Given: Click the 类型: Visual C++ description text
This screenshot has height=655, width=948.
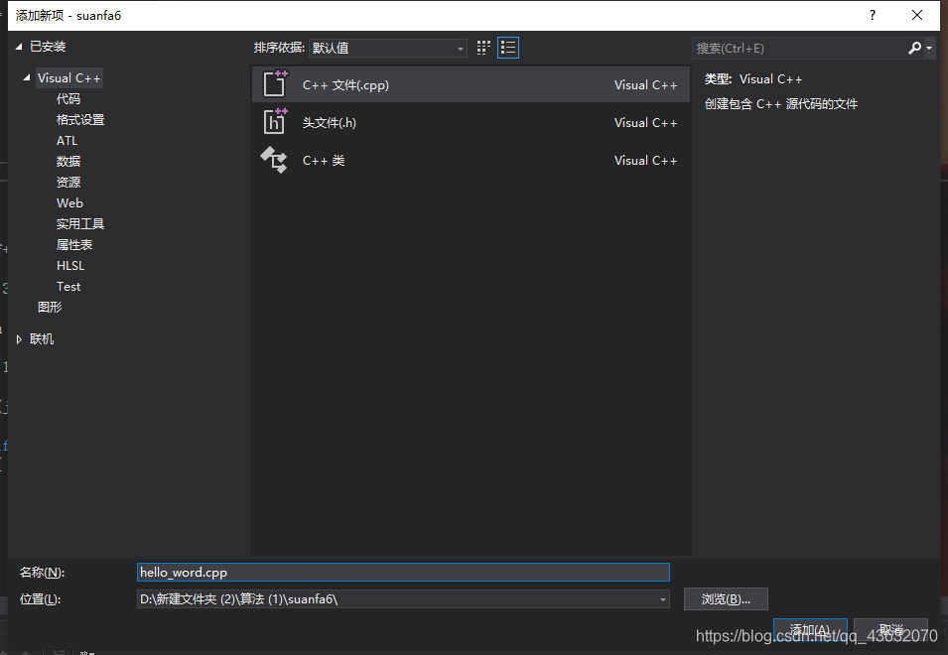Looking at the screenshot, I should [753, 79].
